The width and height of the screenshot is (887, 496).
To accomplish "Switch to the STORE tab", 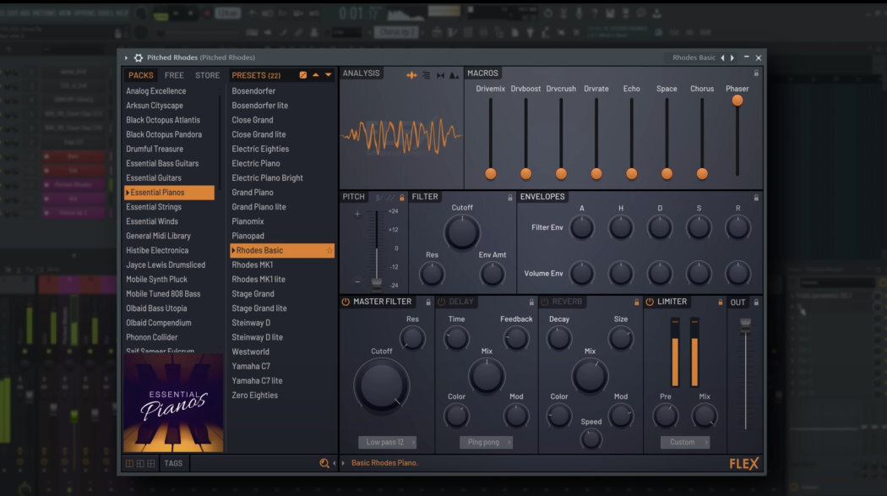I will tap(208, 75).
